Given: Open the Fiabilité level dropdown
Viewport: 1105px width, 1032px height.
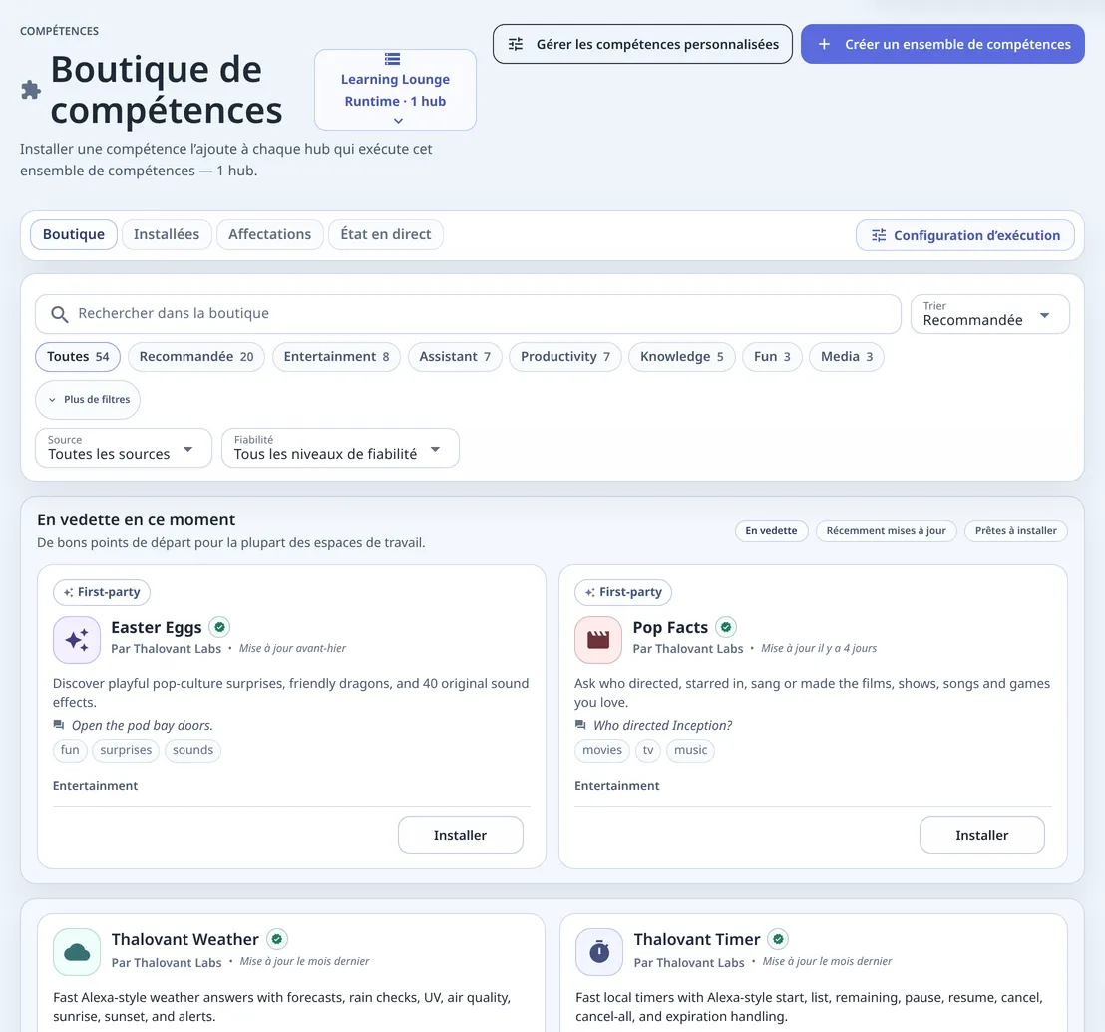Looking at the screenshot, I should point(340,448).
